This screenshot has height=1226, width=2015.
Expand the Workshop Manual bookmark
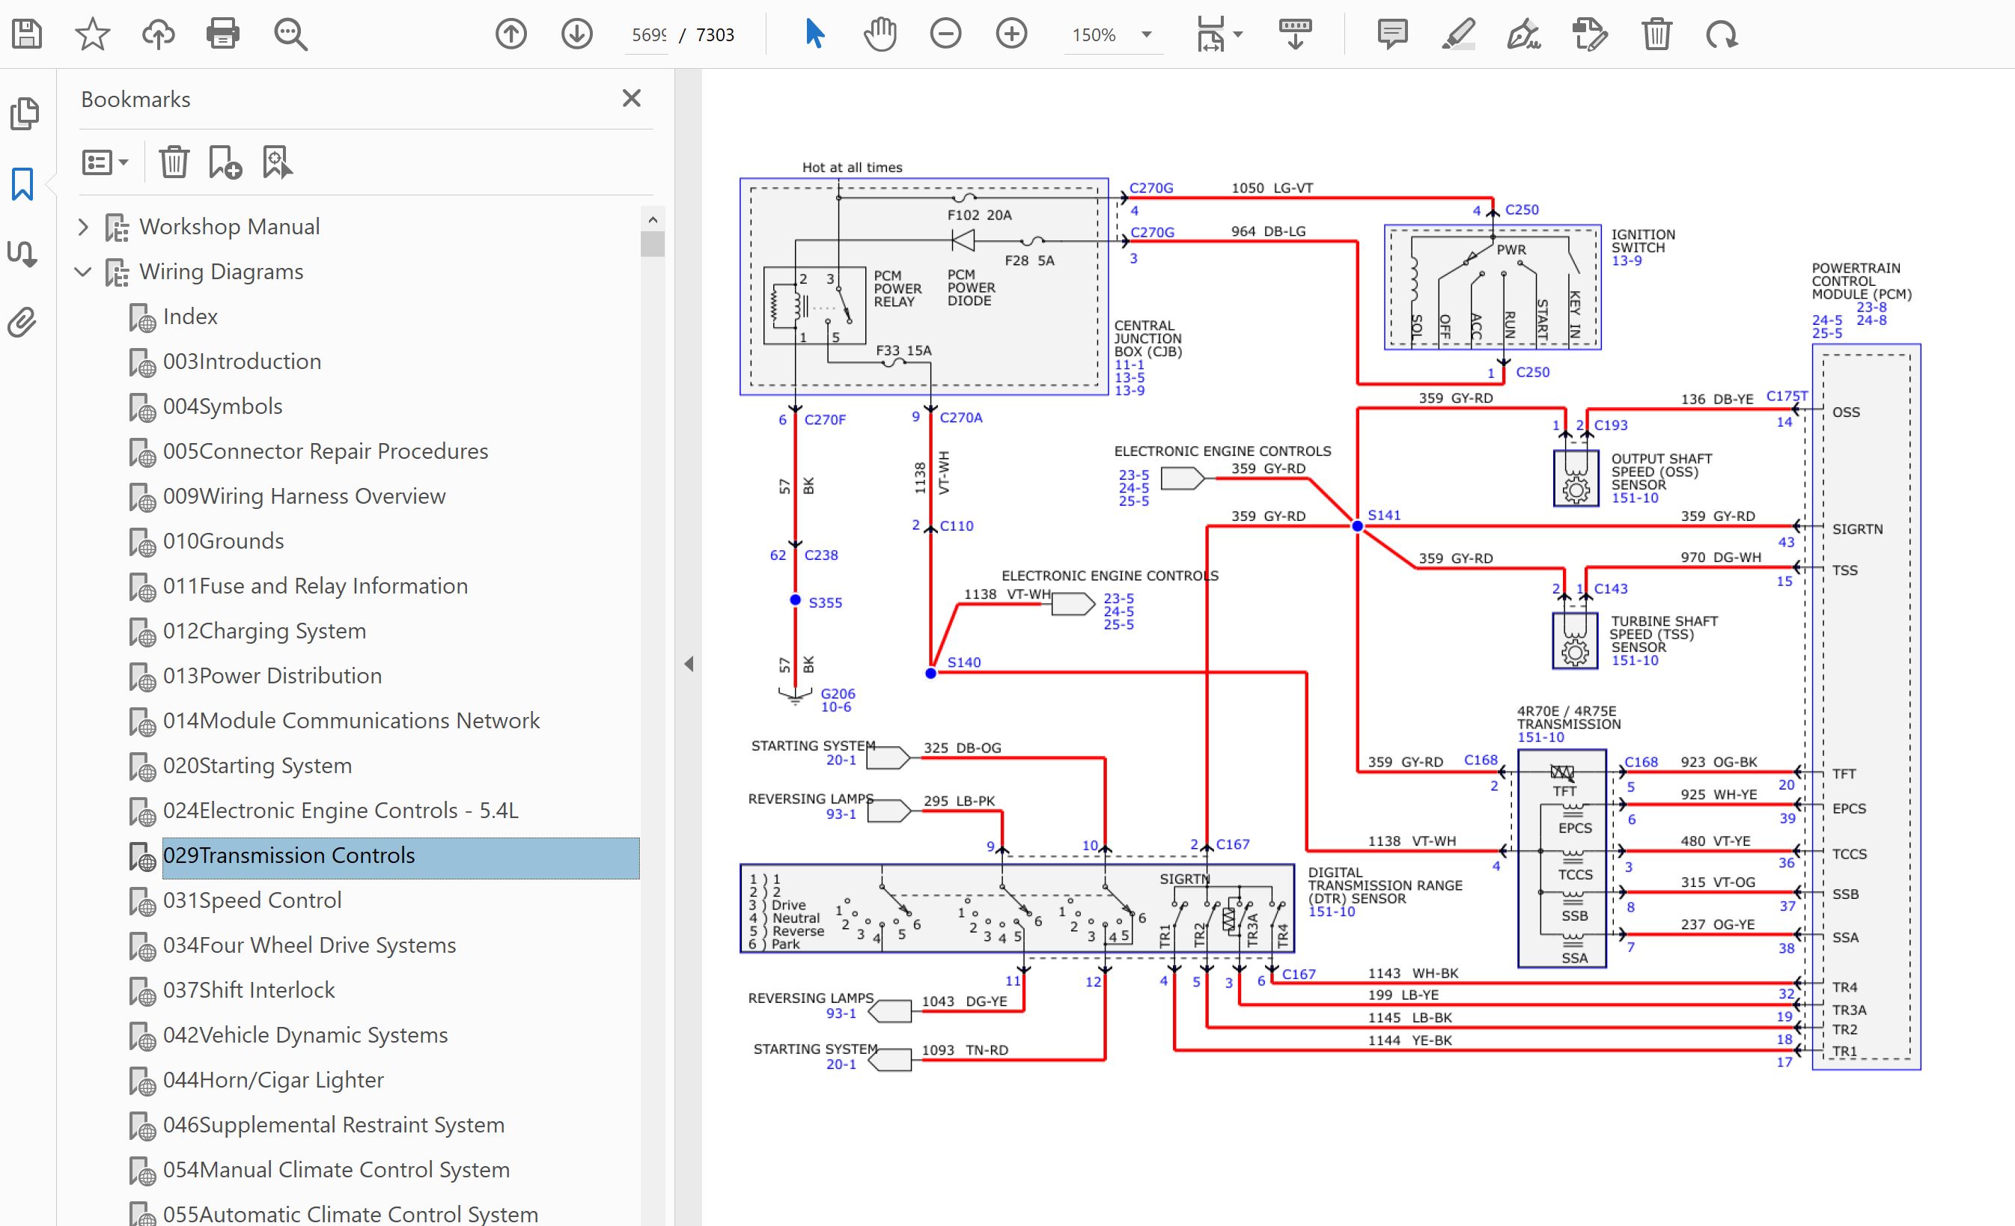pyautogui.click(x=82, y=227)
